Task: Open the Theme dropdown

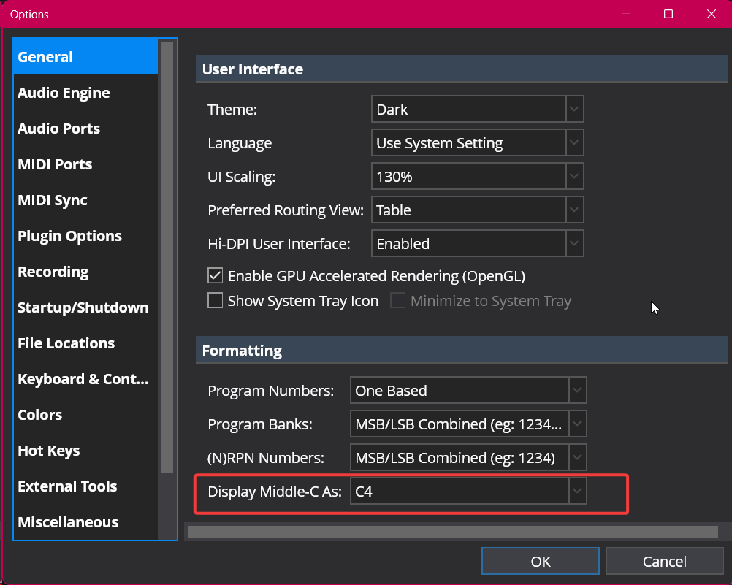Action: click(477, 110)
